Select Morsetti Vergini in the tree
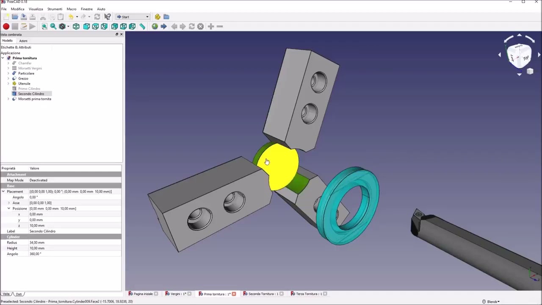This screenshot has height=305, width=542. pos(30,68)
